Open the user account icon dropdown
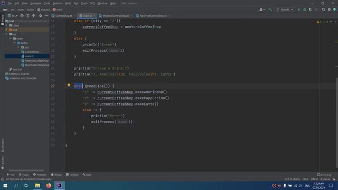This screenshot has width=338, height=190. [262, 9]
